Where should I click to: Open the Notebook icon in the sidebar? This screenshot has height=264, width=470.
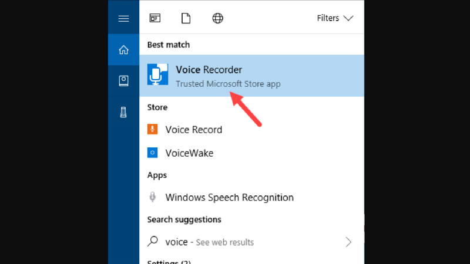[123, 81]
